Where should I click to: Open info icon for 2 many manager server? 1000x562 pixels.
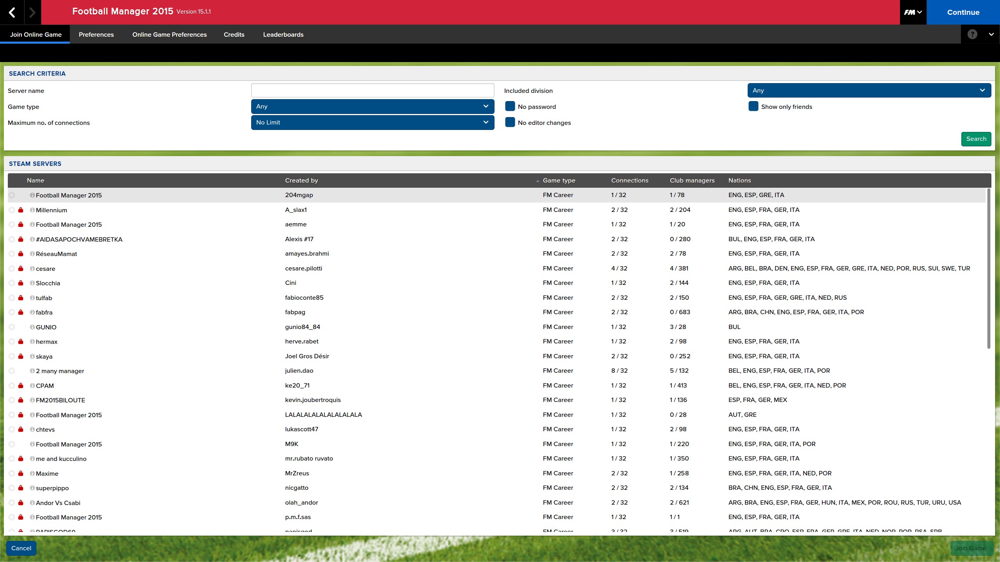click(32, 371)
